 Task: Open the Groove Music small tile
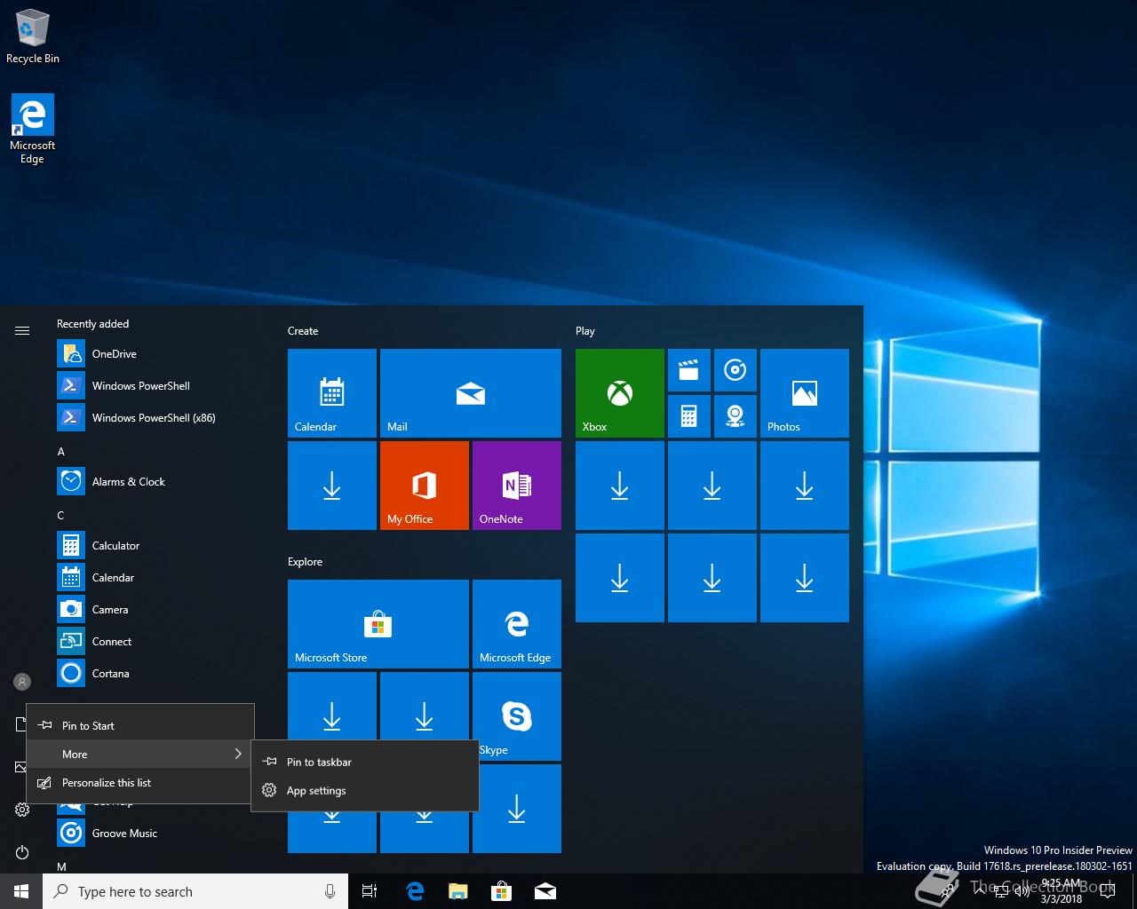point(735,370)
